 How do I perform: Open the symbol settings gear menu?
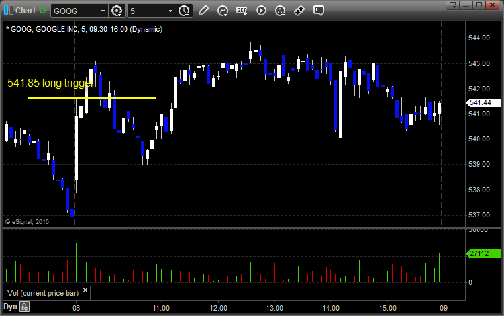pos(117,11)
